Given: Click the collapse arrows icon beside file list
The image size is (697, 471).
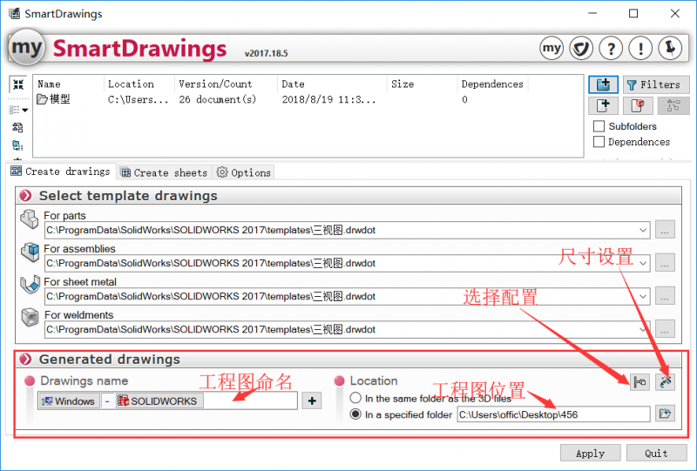Looking at the screenshot, I should [x=18, y=84].
